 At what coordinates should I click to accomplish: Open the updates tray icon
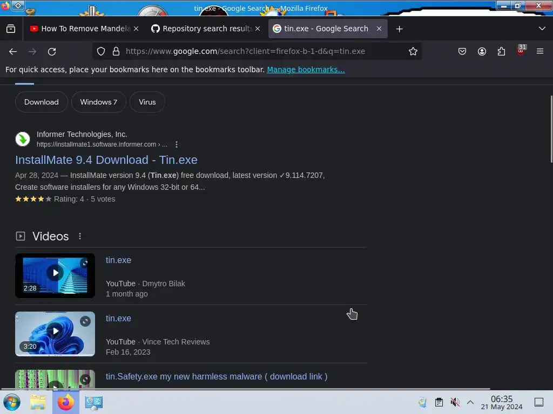tap(422, 402)
